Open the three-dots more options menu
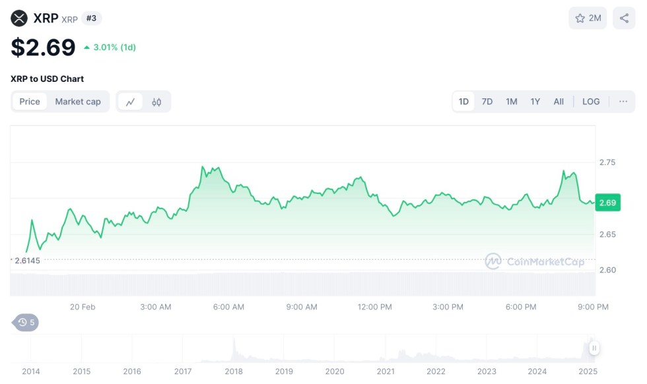 coord(623,102)
